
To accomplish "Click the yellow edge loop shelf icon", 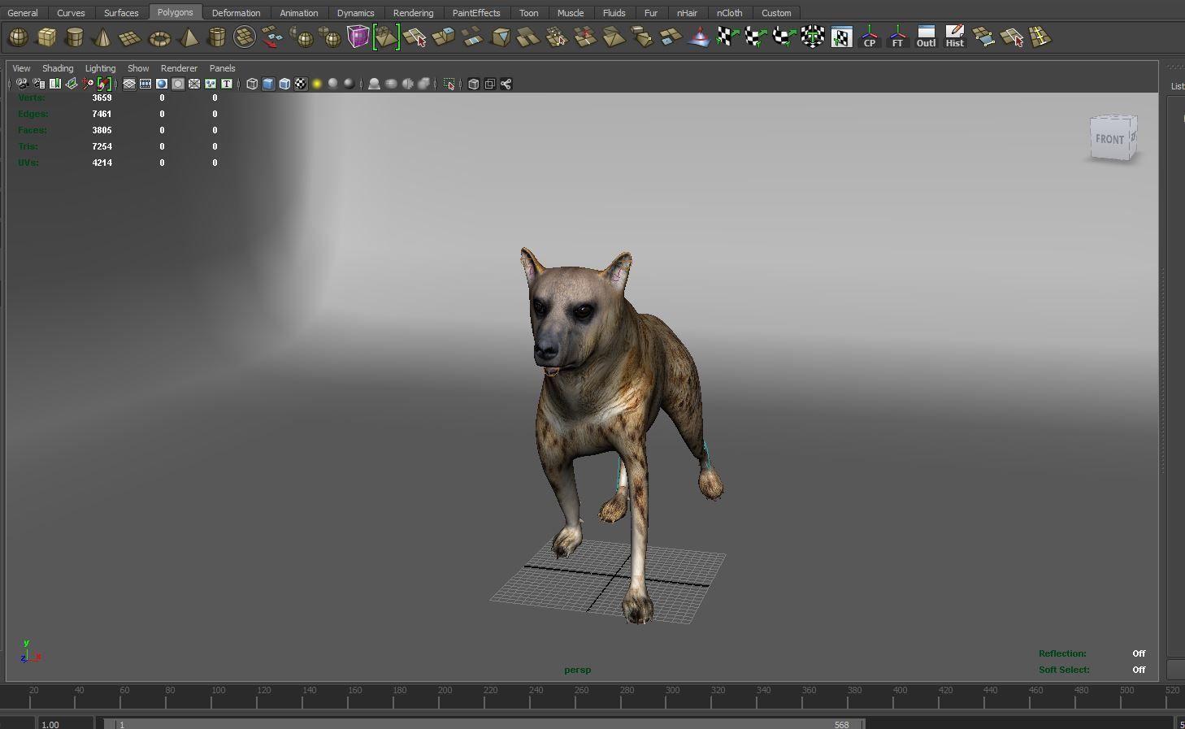I will pyautogui.click(x=1040, y=37).
